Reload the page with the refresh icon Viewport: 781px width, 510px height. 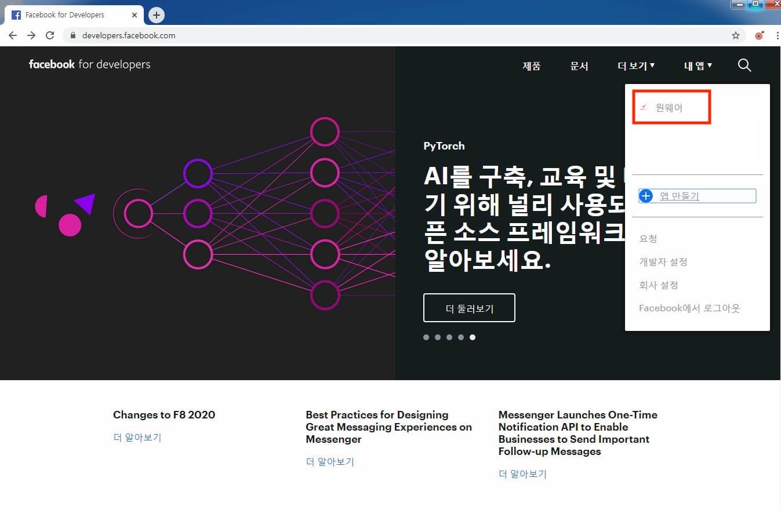click(50, 35)
